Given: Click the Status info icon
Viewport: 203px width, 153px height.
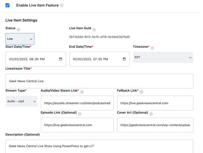Looking at the screenshot, I should point(18,30).
